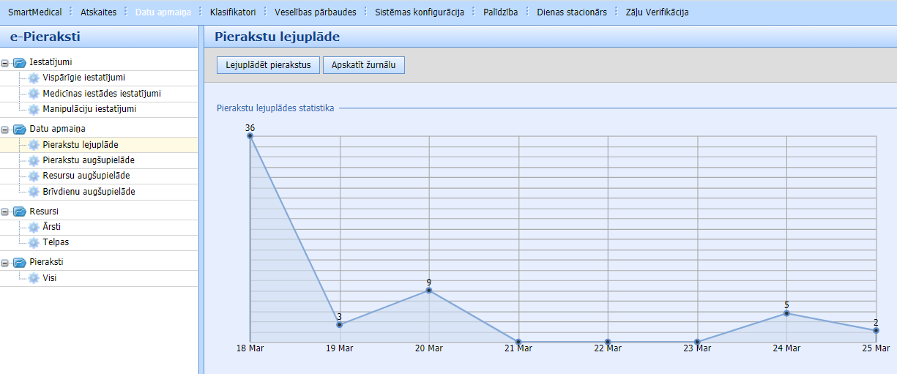The height and width of the screenshot is (374, 897).
Task: Click the 18 Mar data point labeled 36
Action: point(250,135)
